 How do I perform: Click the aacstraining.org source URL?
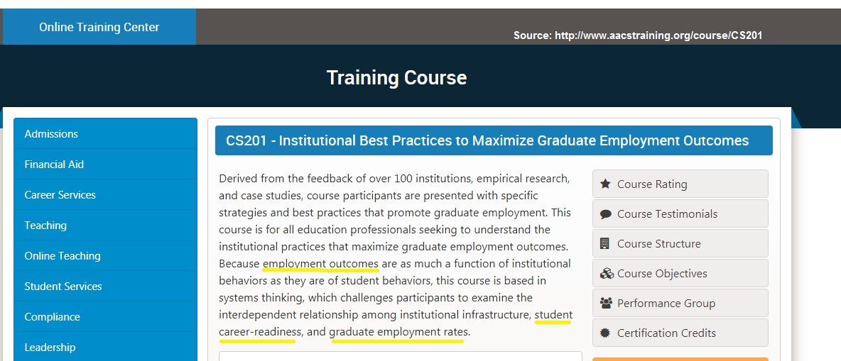point(658,35)
